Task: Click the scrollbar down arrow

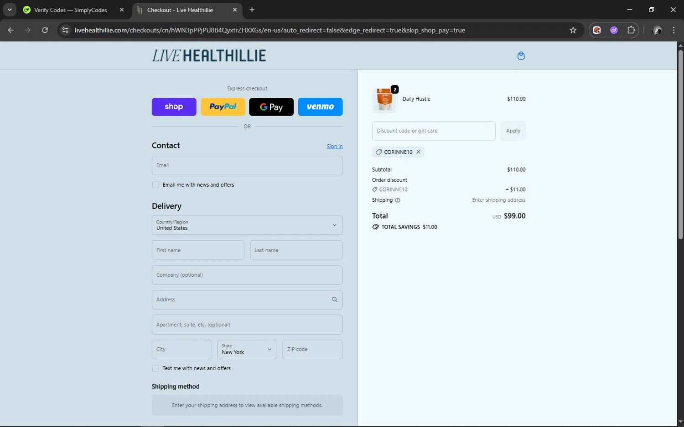Action: (x=680, y=422)
